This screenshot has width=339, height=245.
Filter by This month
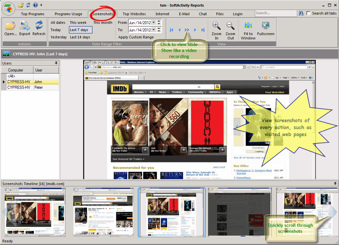pyautogui.click(x=103, y=23)
